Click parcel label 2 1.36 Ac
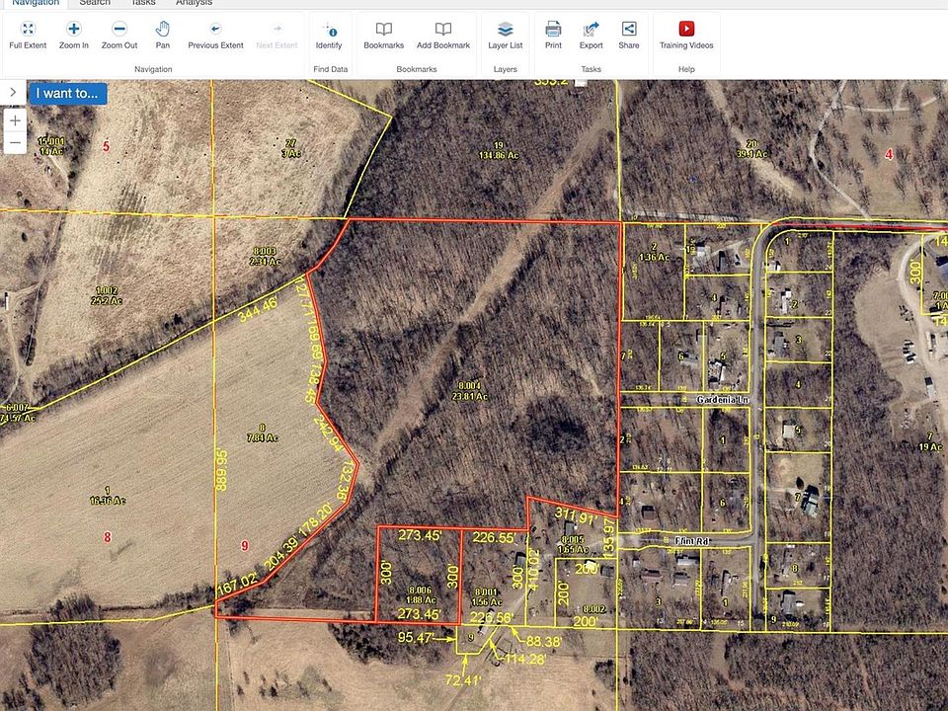Viewport: 948px width, 711px height. point(655,252)
